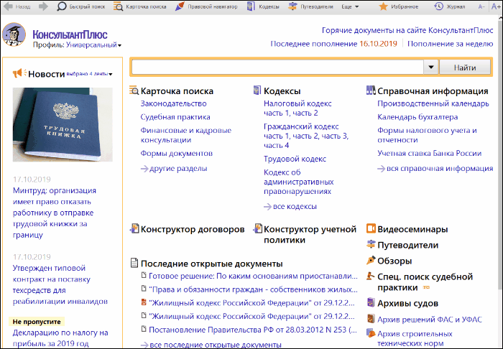
Task: Open recent document Готовое решение
Action: 253,276
